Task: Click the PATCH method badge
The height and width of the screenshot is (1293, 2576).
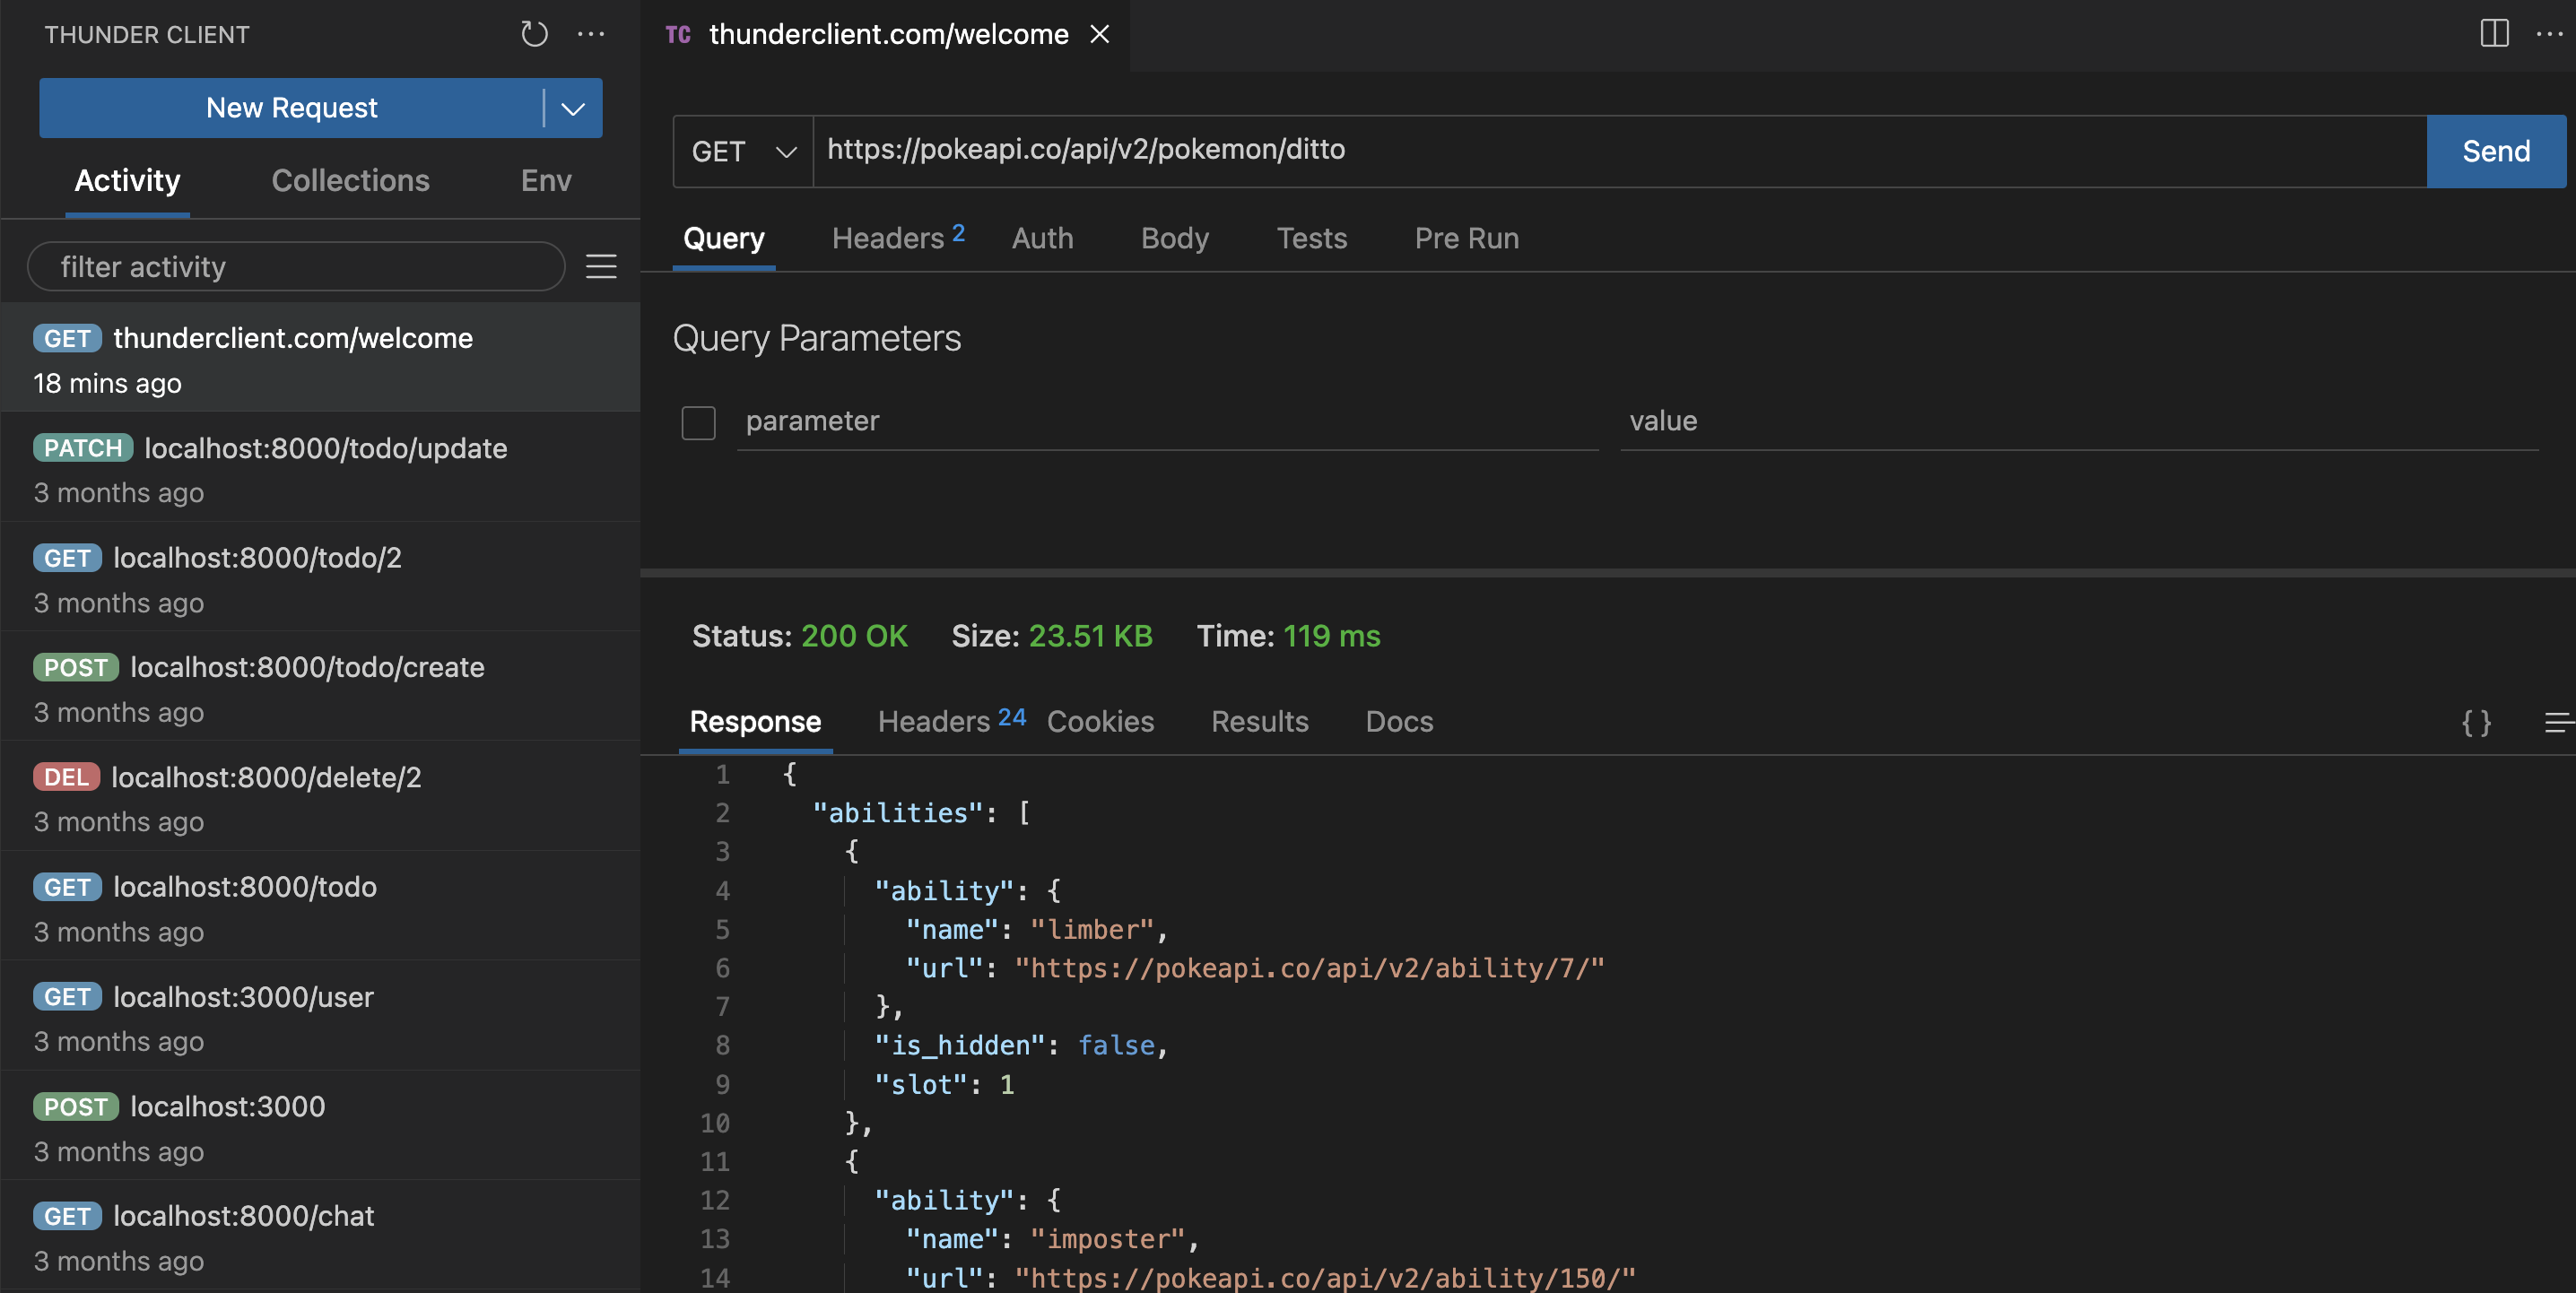Action: (x=83, y=448)
